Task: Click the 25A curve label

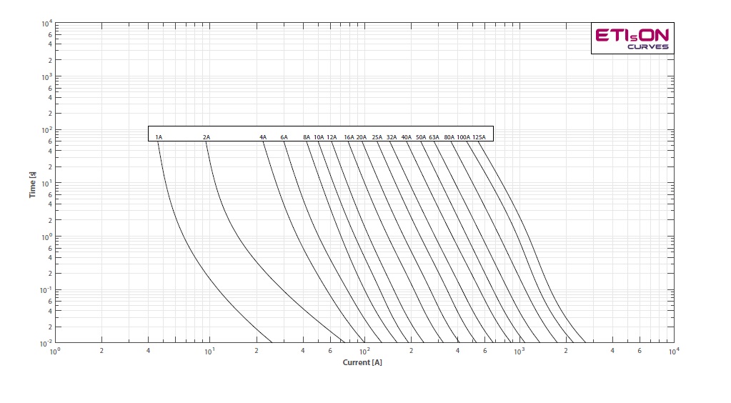Action: click(377, 137)
